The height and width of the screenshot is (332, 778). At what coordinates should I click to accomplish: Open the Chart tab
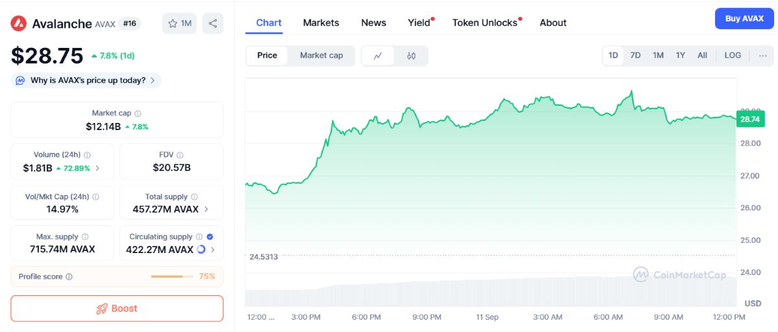[x=268, y=23]
